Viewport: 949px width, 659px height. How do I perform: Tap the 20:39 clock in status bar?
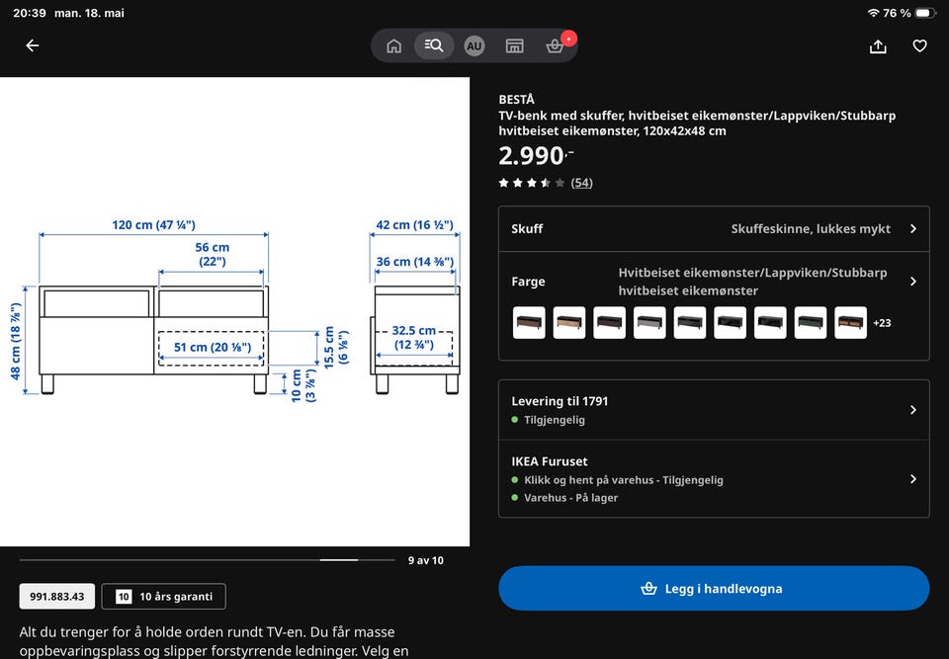(29, 13)
